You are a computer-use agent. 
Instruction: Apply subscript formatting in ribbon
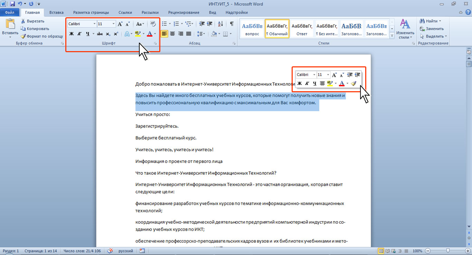[108, 34]
